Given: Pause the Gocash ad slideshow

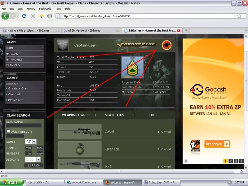Looking at the screenshot, I should coord(186,161).
